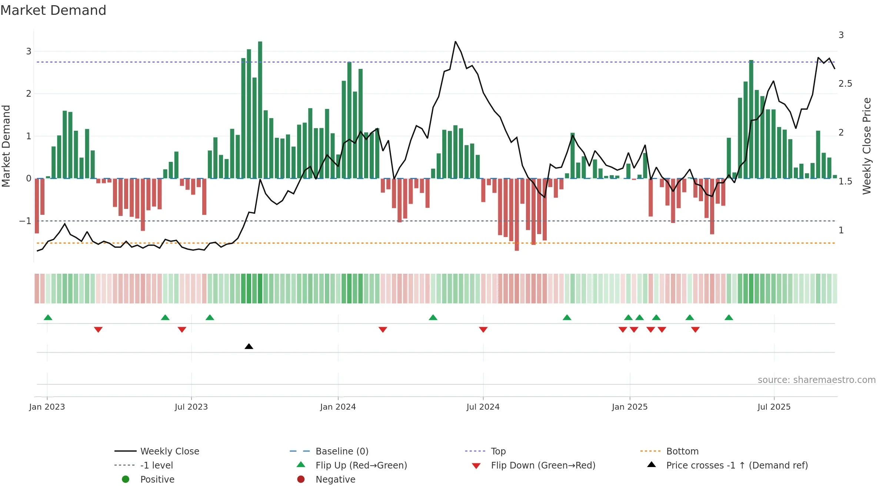889x500 pixels.
Task: Click the source: sharemaestro.com text
Action: pos(817,380)
